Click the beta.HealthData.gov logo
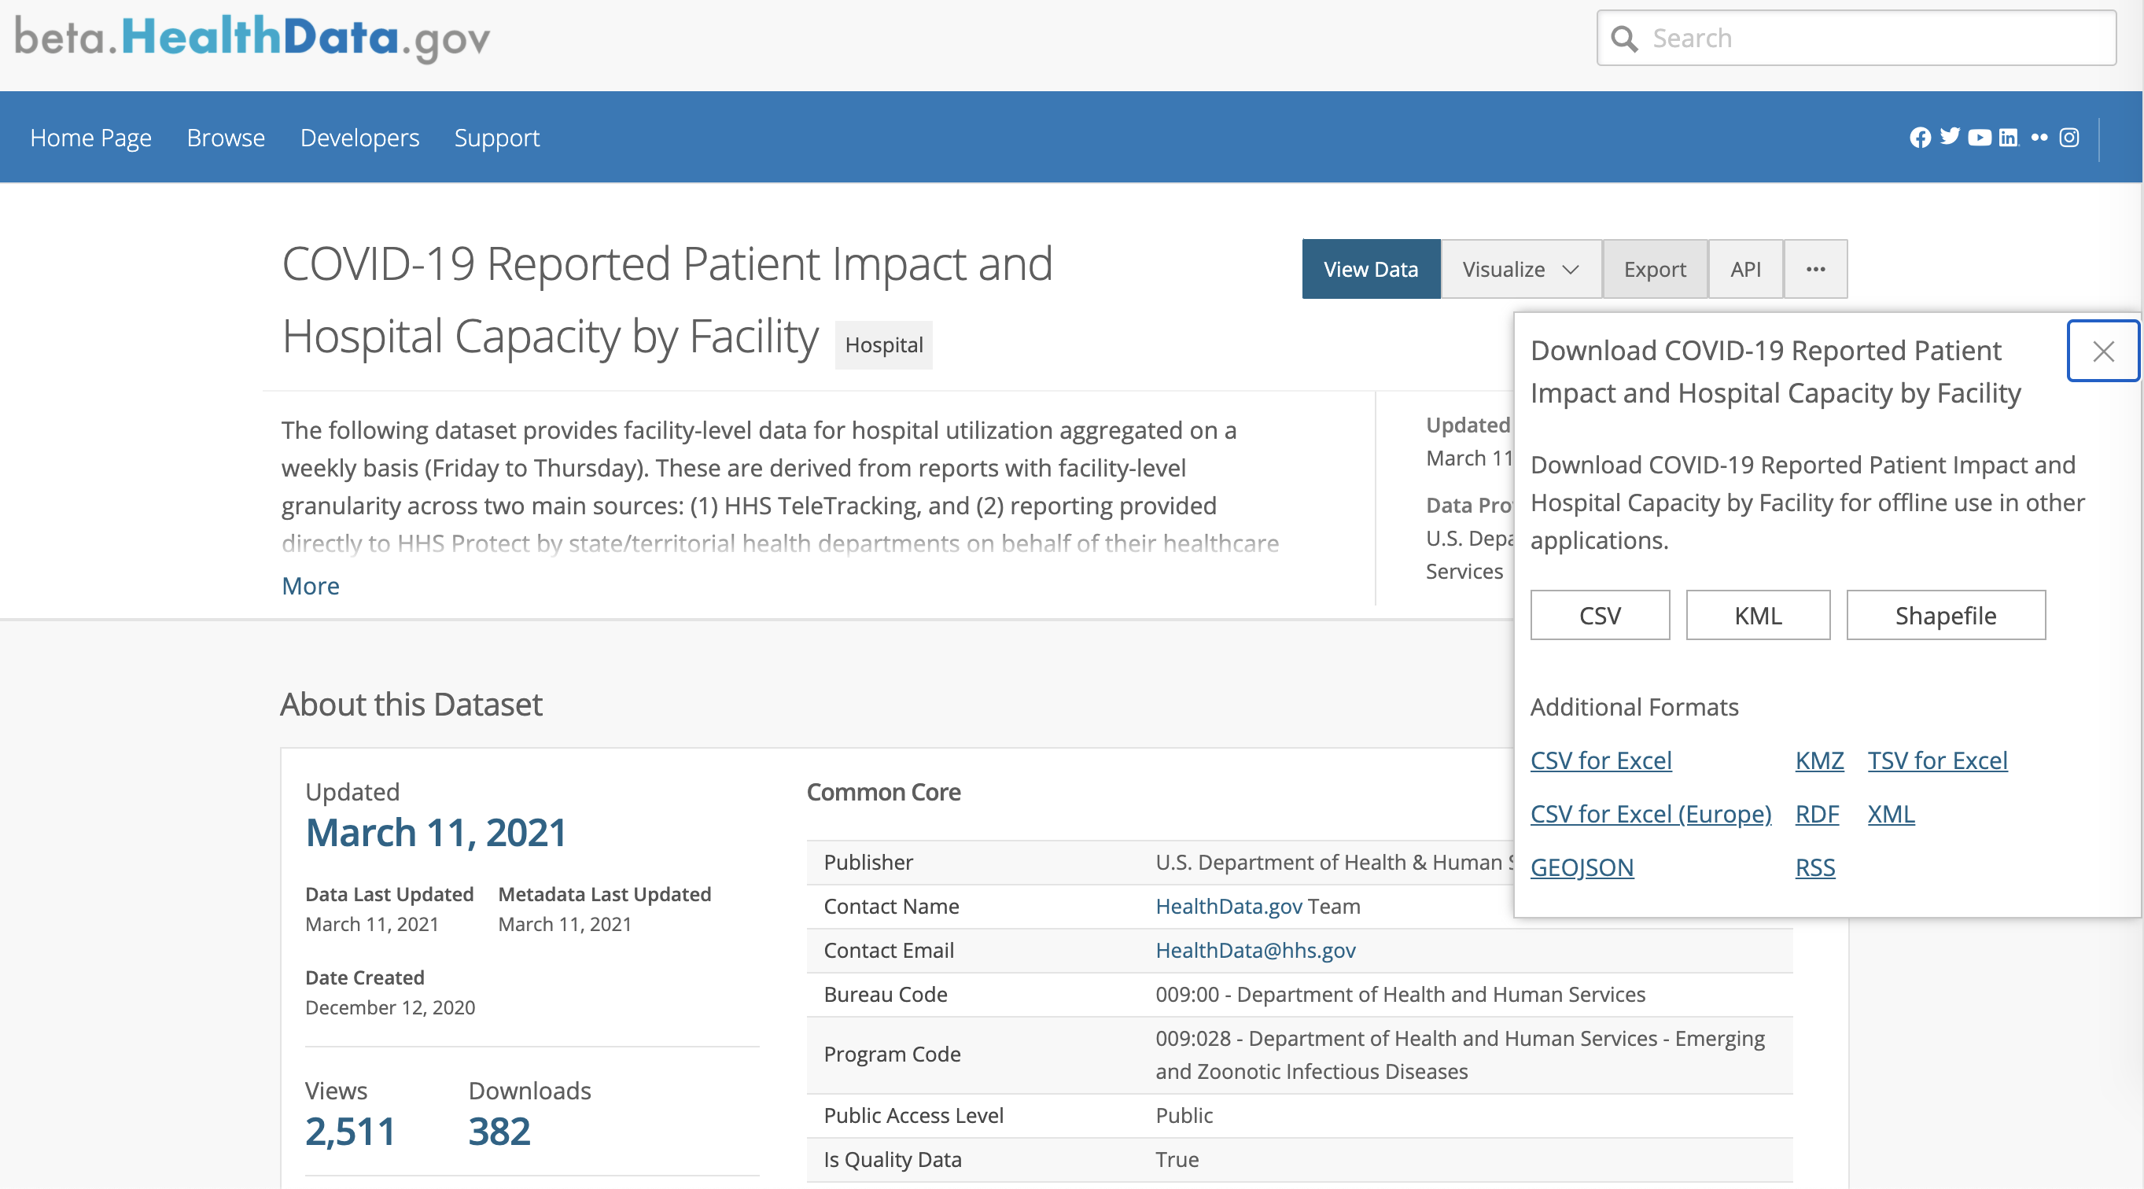 (x=252, y=39)
